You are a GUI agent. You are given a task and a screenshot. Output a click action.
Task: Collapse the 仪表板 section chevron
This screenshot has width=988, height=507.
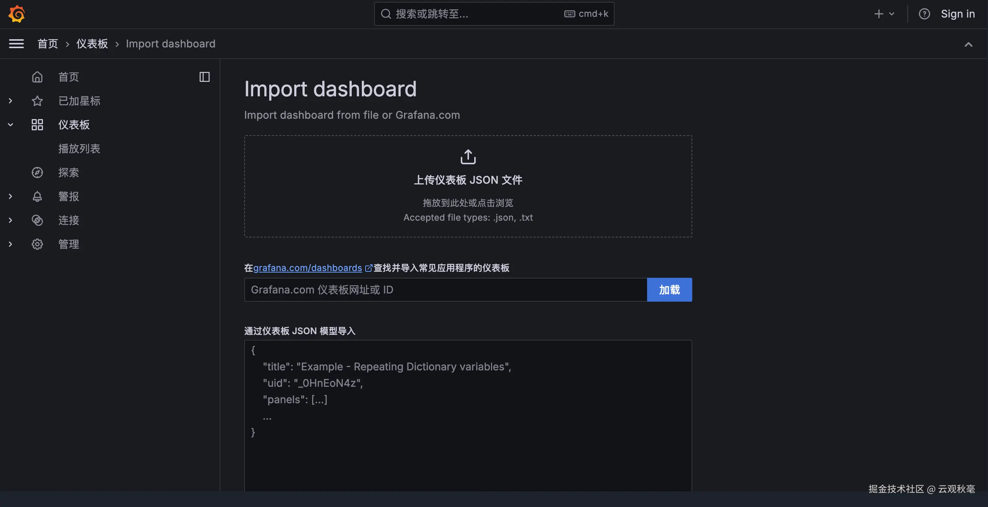point(10,125)
